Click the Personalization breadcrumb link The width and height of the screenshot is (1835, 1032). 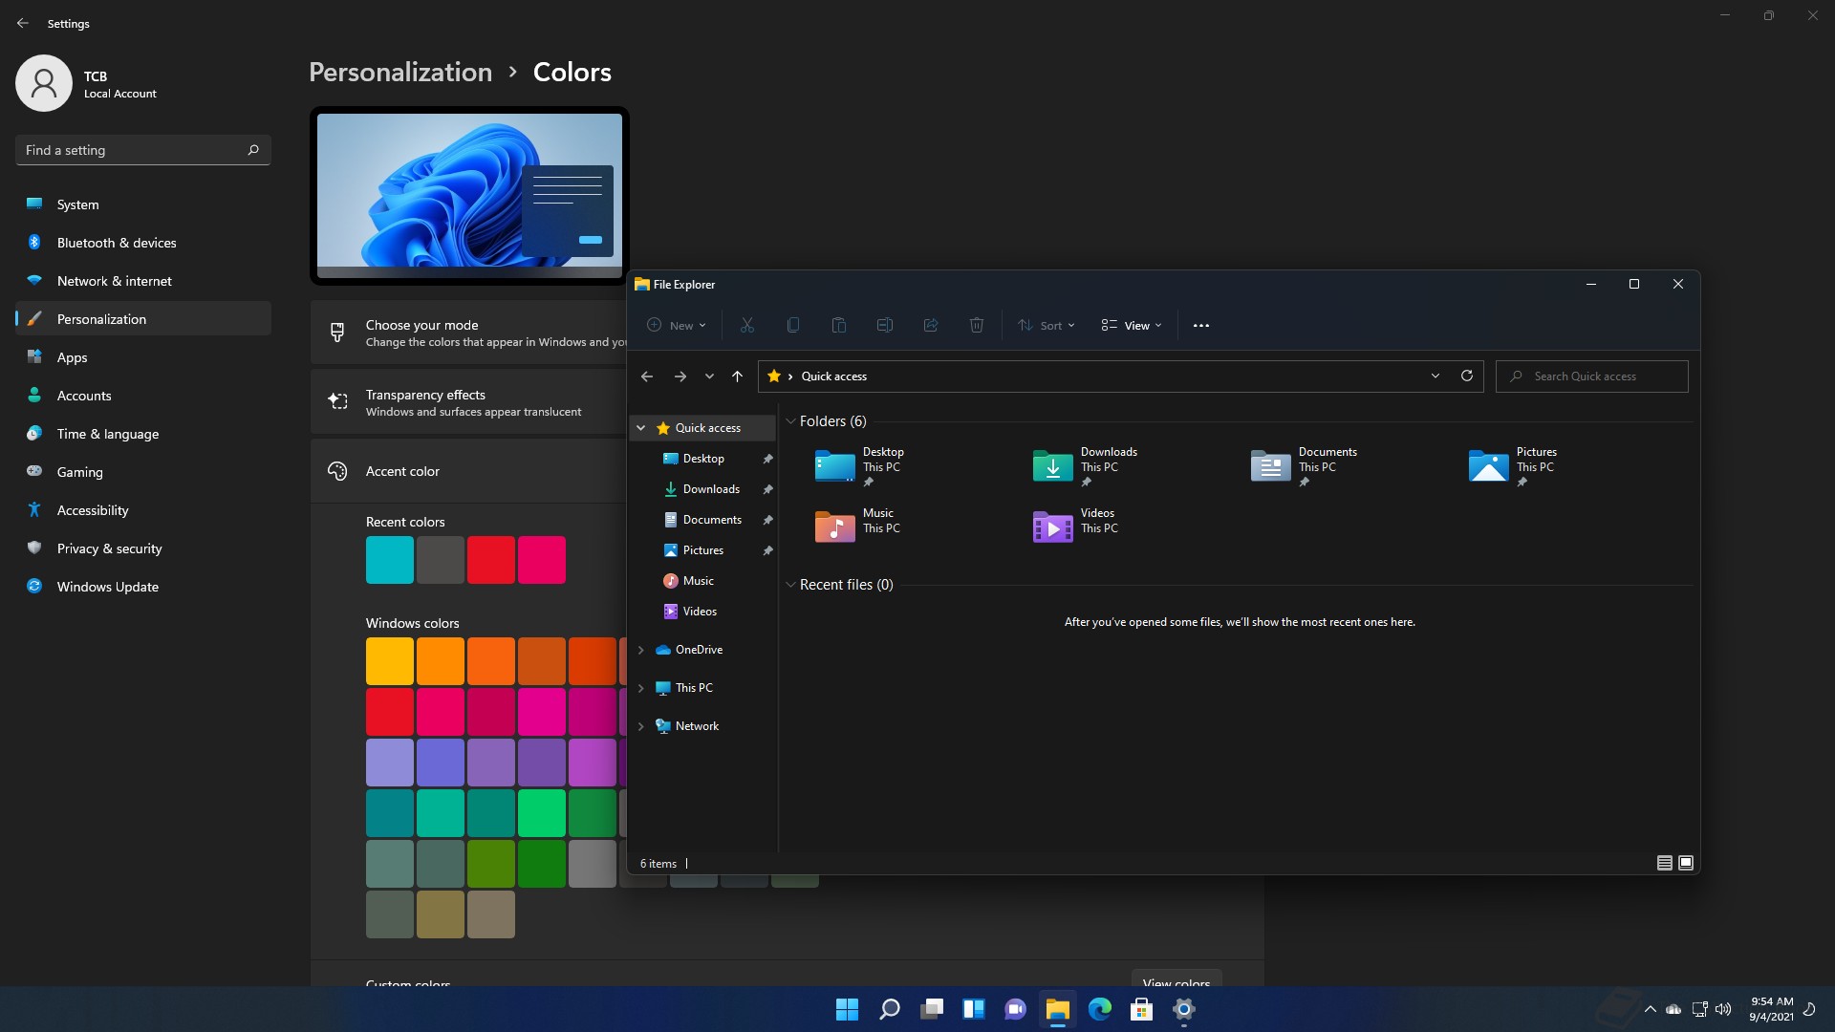pos(399,72)
